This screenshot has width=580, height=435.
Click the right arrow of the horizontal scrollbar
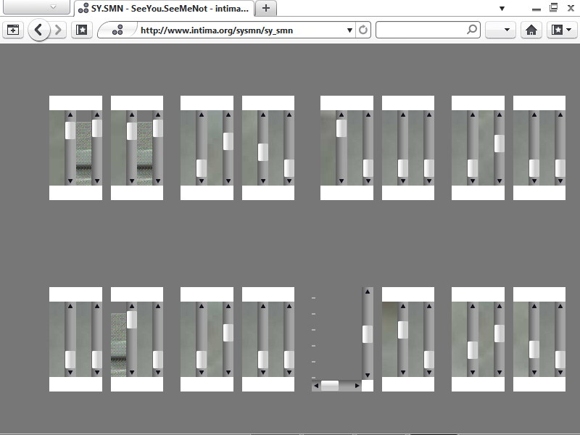tap(357, 386)
